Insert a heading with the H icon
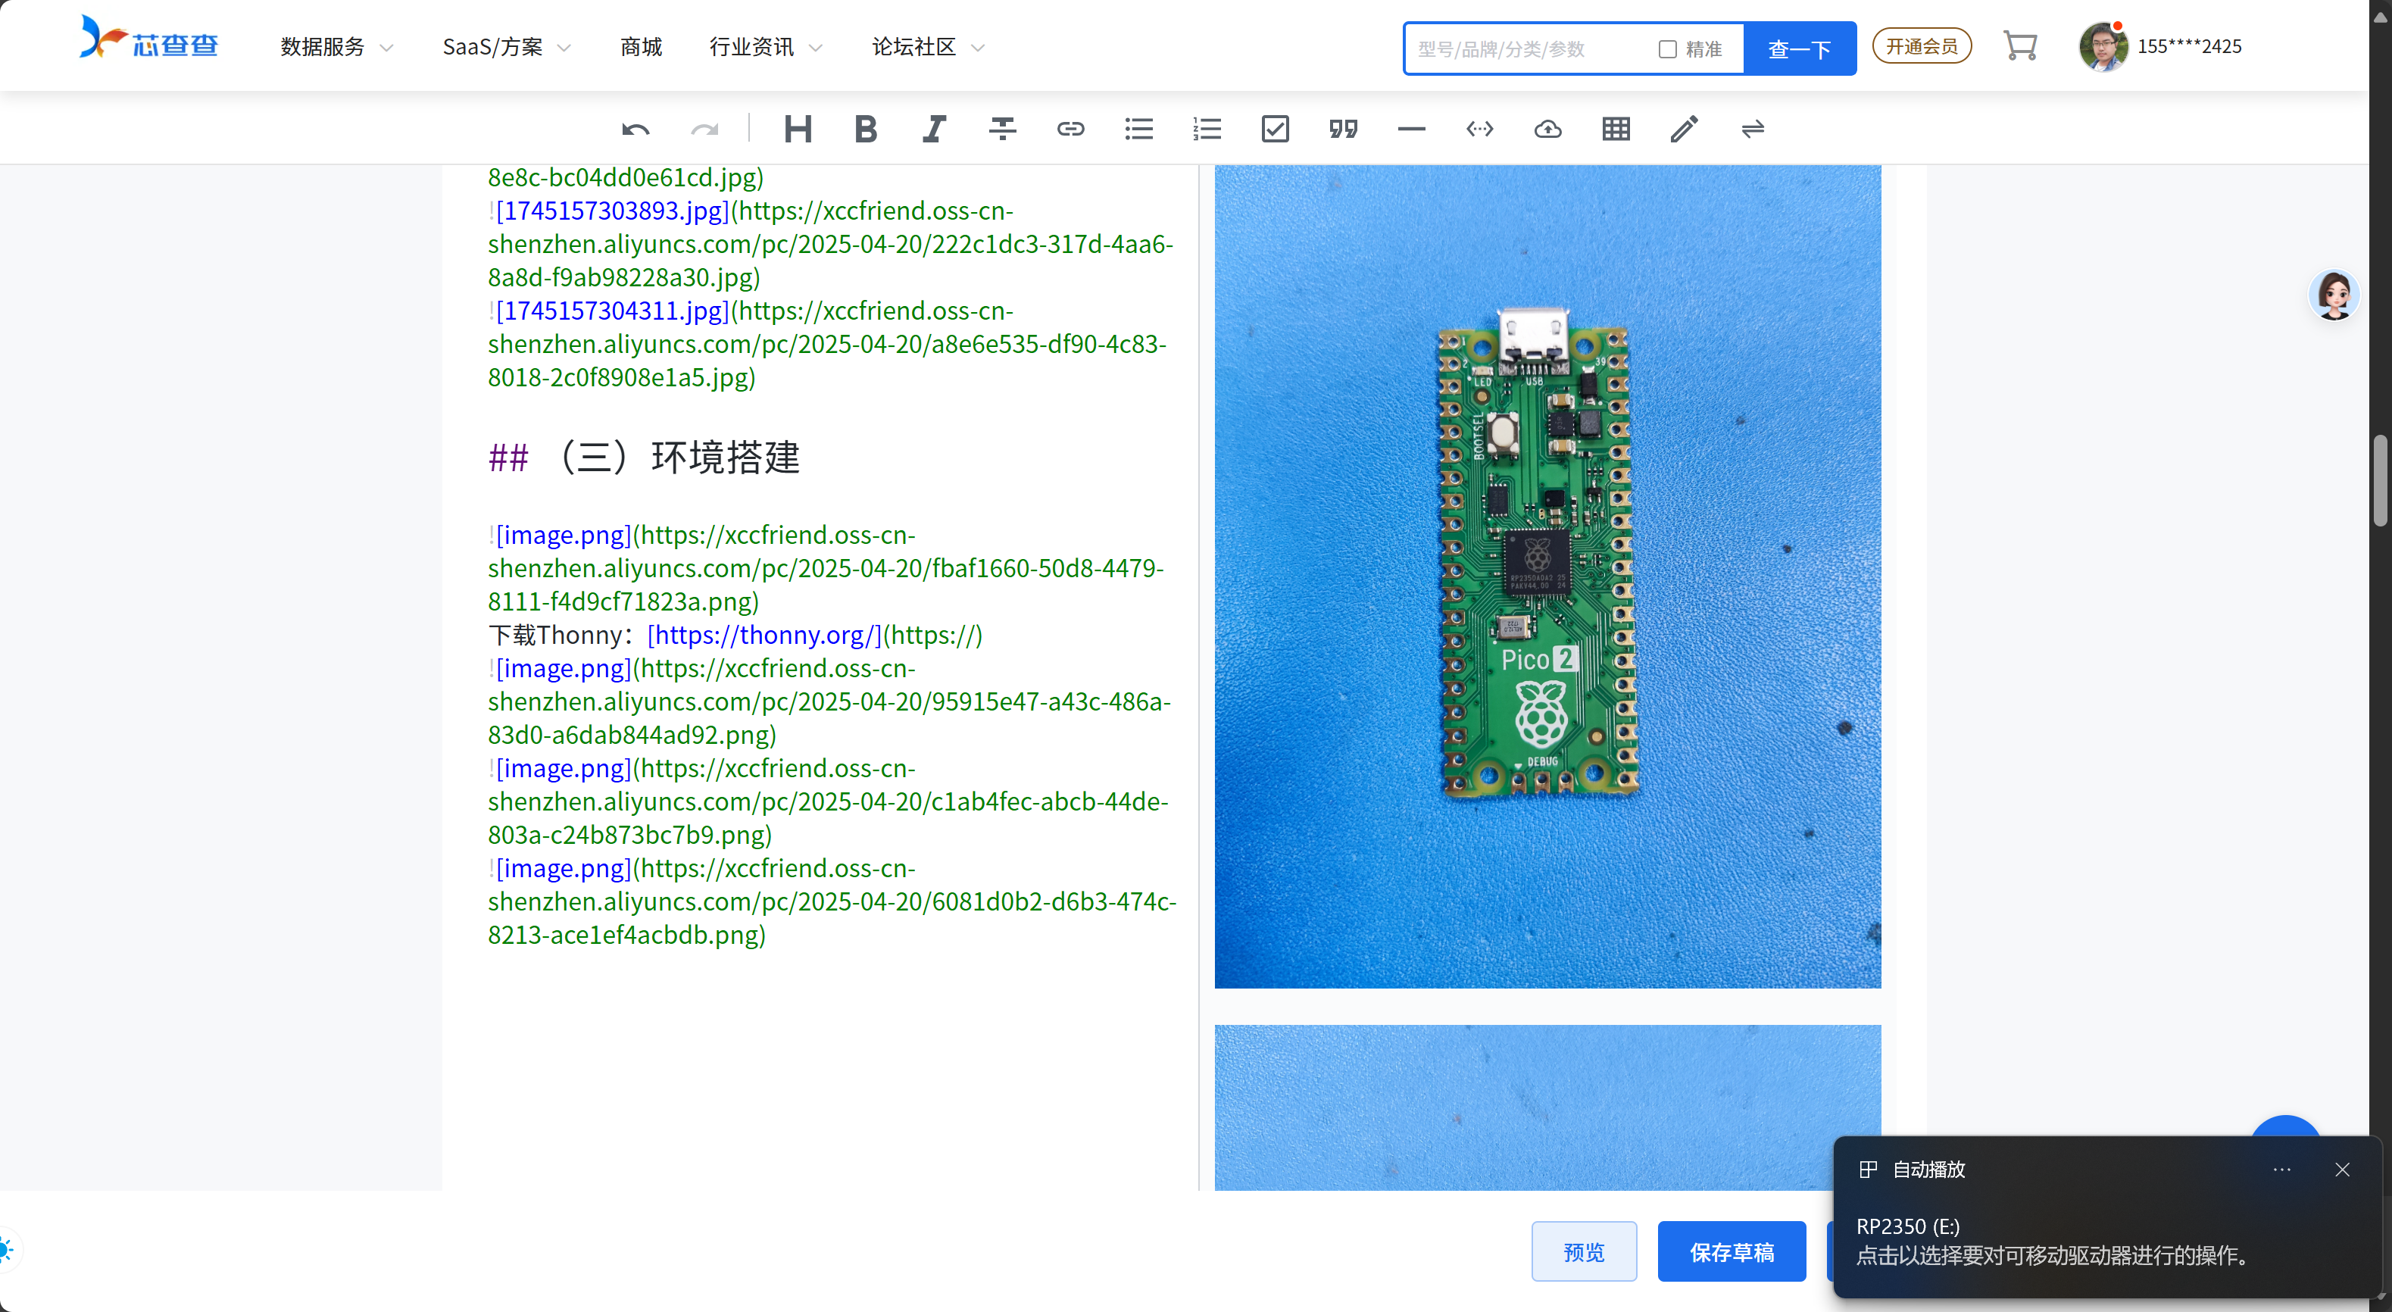The image size is (2392, 1312). pyautogui.click(x=798, y=129)
